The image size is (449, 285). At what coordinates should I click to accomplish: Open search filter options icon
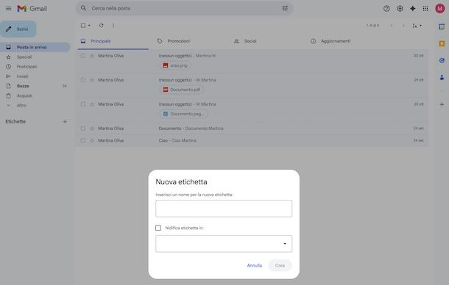(x=285, y=8)
